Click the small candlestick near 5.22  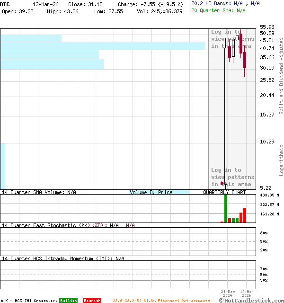pos(222,183)
